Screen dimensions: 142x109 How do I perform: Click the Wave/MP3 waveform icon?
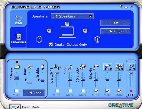click(x=57, y=67)
